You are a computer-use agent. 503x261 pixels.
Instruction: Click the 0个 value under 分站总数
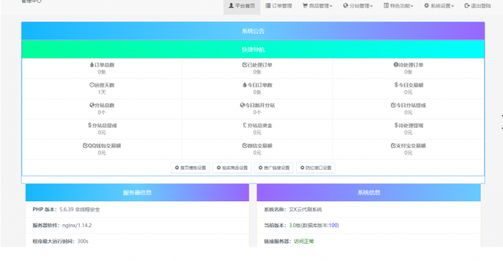[x=102, y=112]
